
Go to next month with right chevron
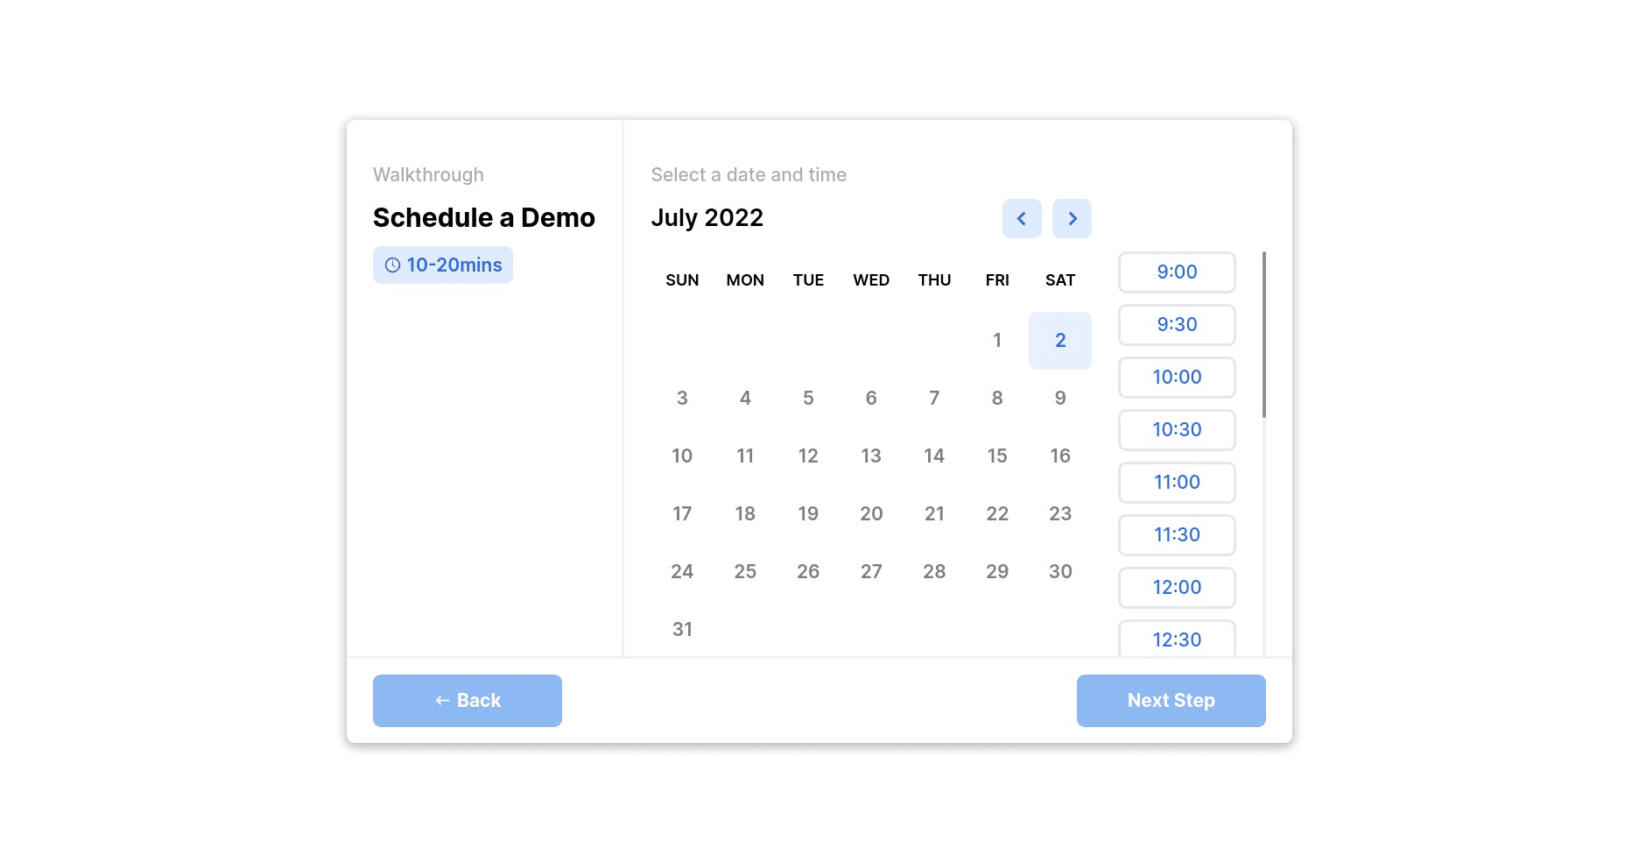pos(1072,219)
